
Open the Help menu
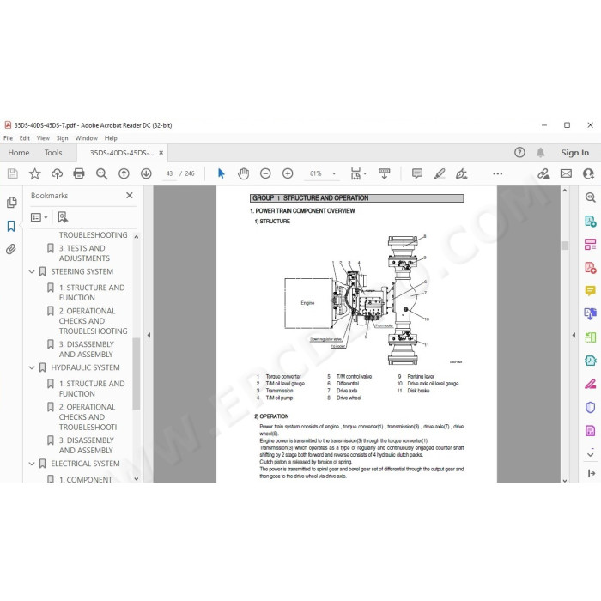(x=111, y=138)
